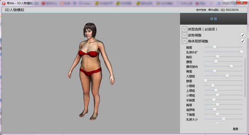Screen dimensions: 249x135
Task: Click the 乳房外扩 label text
Action: 192,52
